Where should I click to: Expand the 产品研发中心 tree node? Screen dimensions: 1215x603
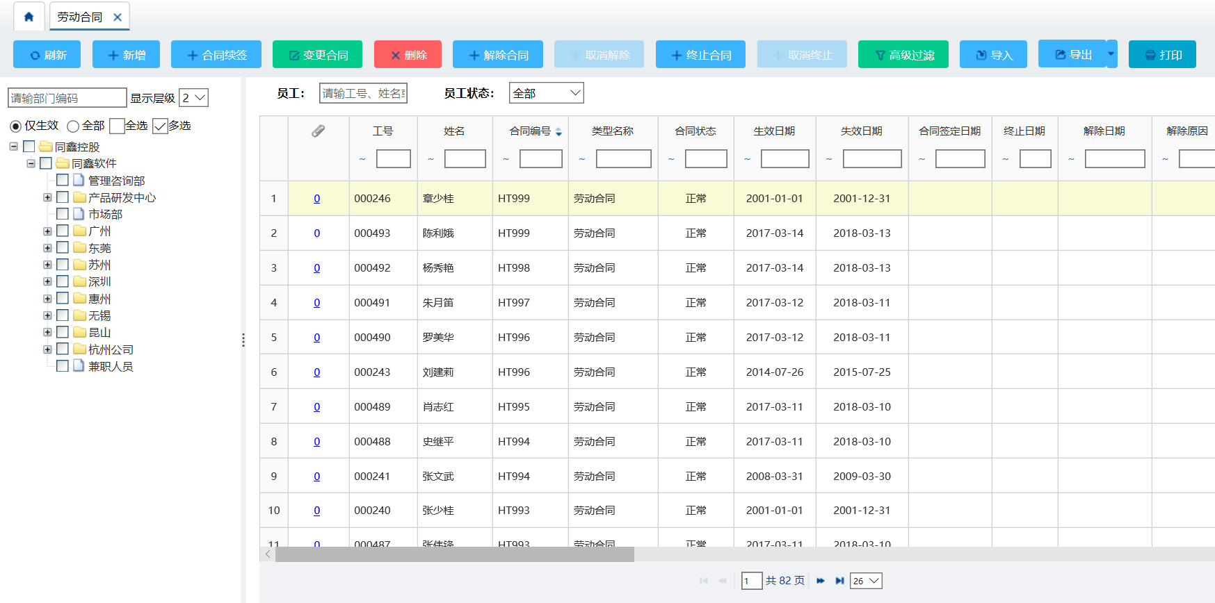point(47,197)
